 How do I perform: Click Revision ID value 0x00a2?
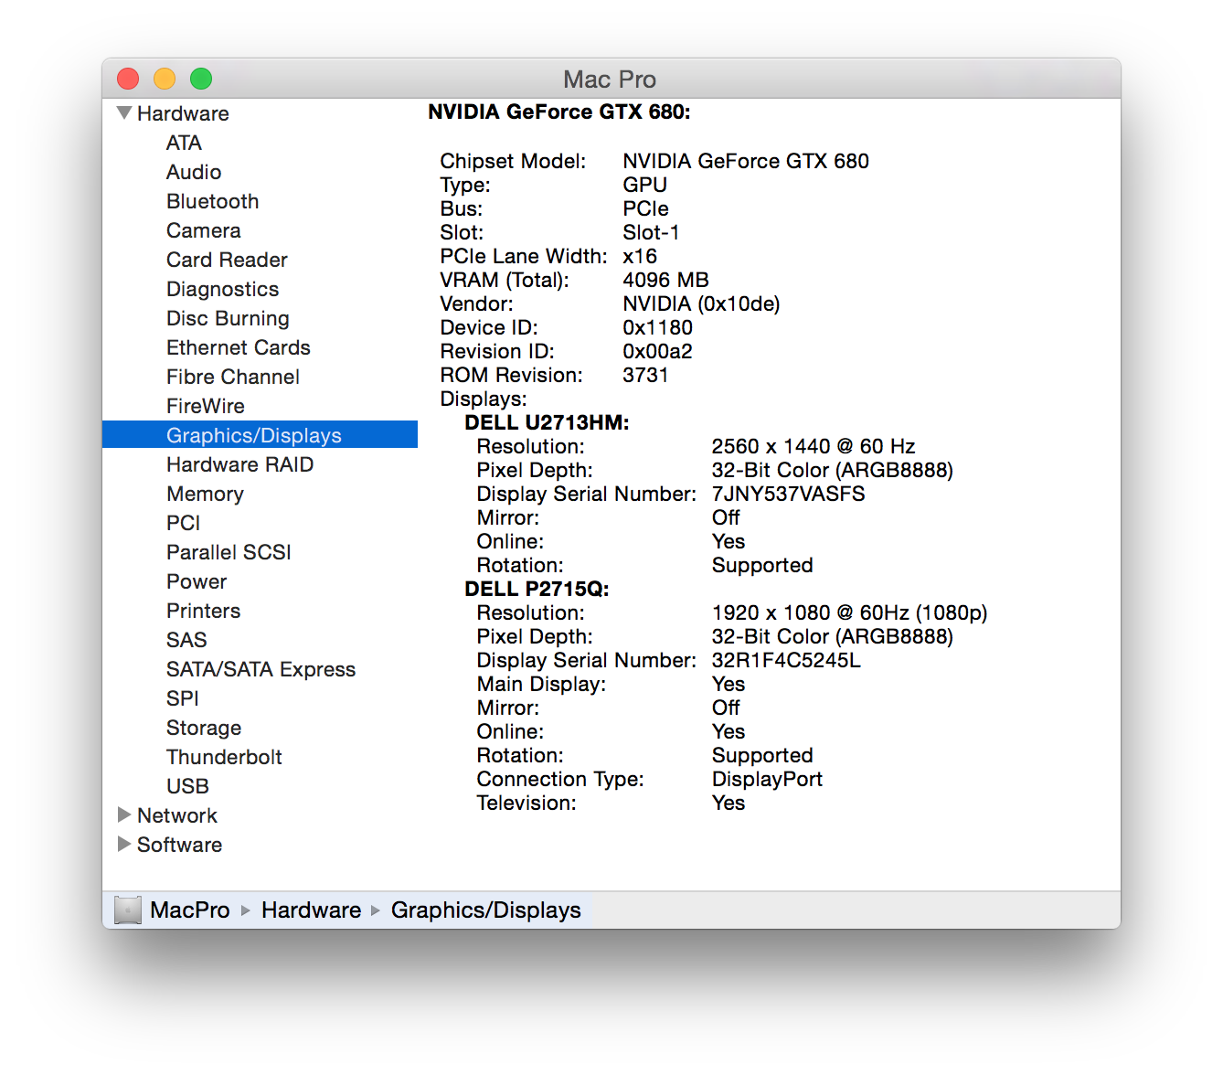(x=657, y=351)
